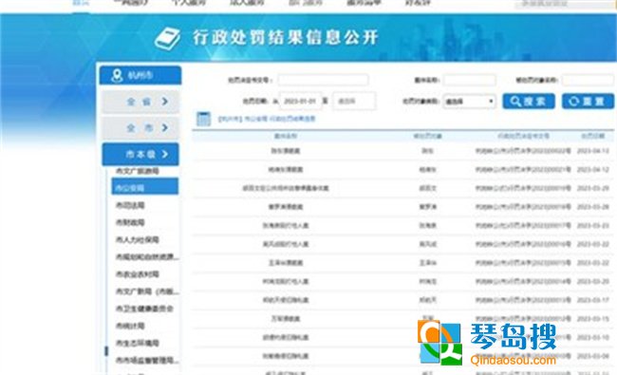Click the sidebar scrollbar thumb
The height and width of the screenshot is (375, 617).
click(106, 351)
